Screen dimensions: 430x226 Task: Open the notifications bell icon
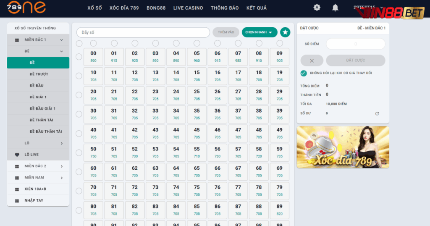[335, 8]
